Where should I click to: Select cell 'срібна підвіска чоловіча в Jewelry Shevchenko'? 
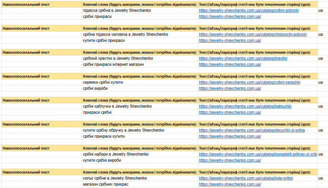(x=140, y=34)
